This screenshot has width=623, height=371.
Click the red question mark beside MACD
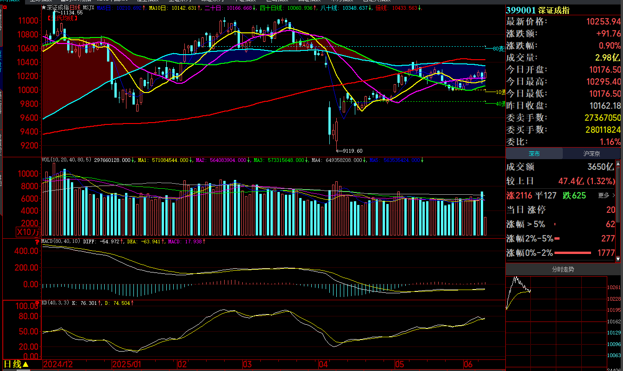click(x=37, y=241)
